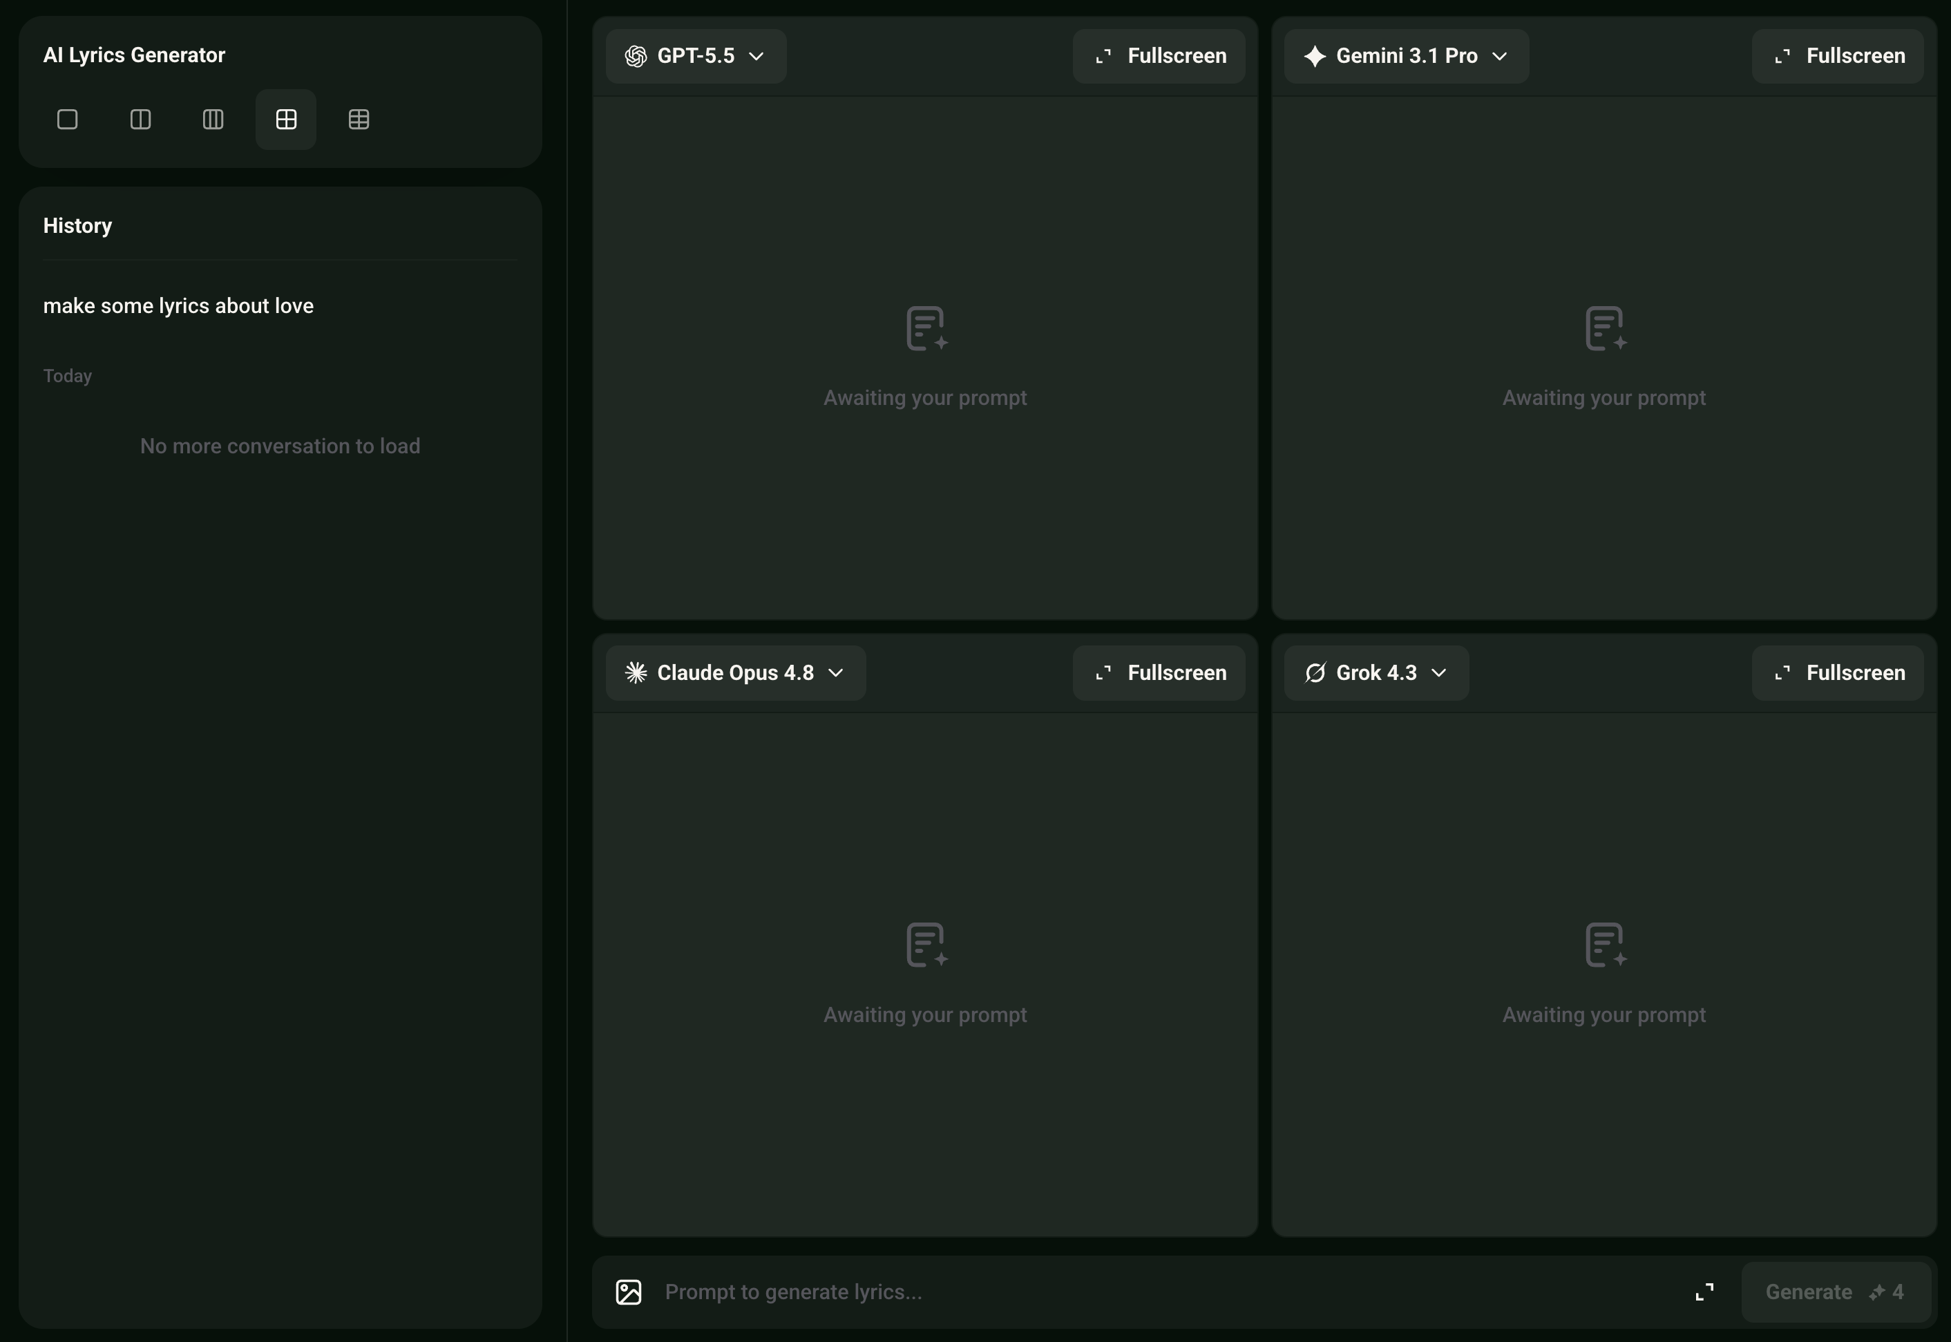Open Gemini 3.1 Pro panel in fullscreen

tap(1838, 57)
